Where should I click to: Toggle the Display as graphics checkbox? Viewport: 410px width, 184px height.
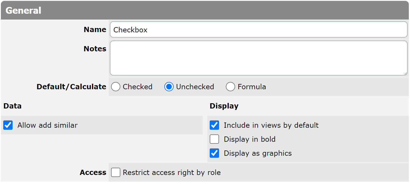[x=214, y=153]
